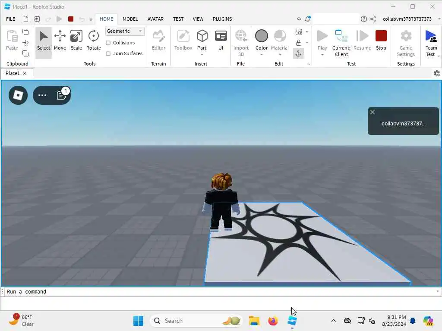The image size is (442, 331).
Task: Click the play icon in quick access bar
Action: 59,19
